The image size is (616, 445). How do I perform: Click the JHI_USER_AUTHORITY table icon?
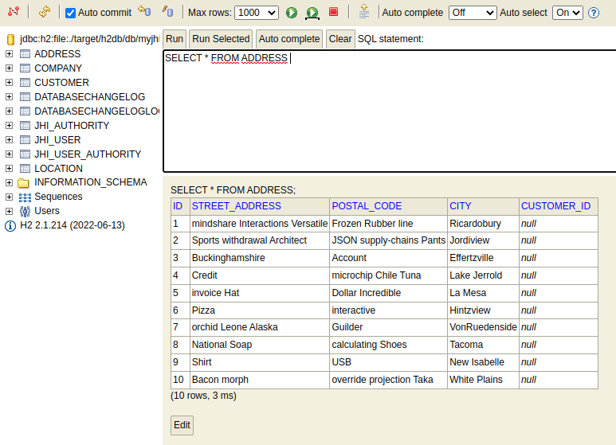click(26, 154)
